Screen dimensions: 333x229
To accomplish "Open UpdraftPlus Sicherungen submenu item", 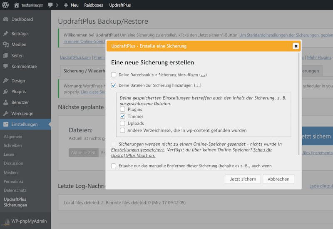I will tap(15, 202).
